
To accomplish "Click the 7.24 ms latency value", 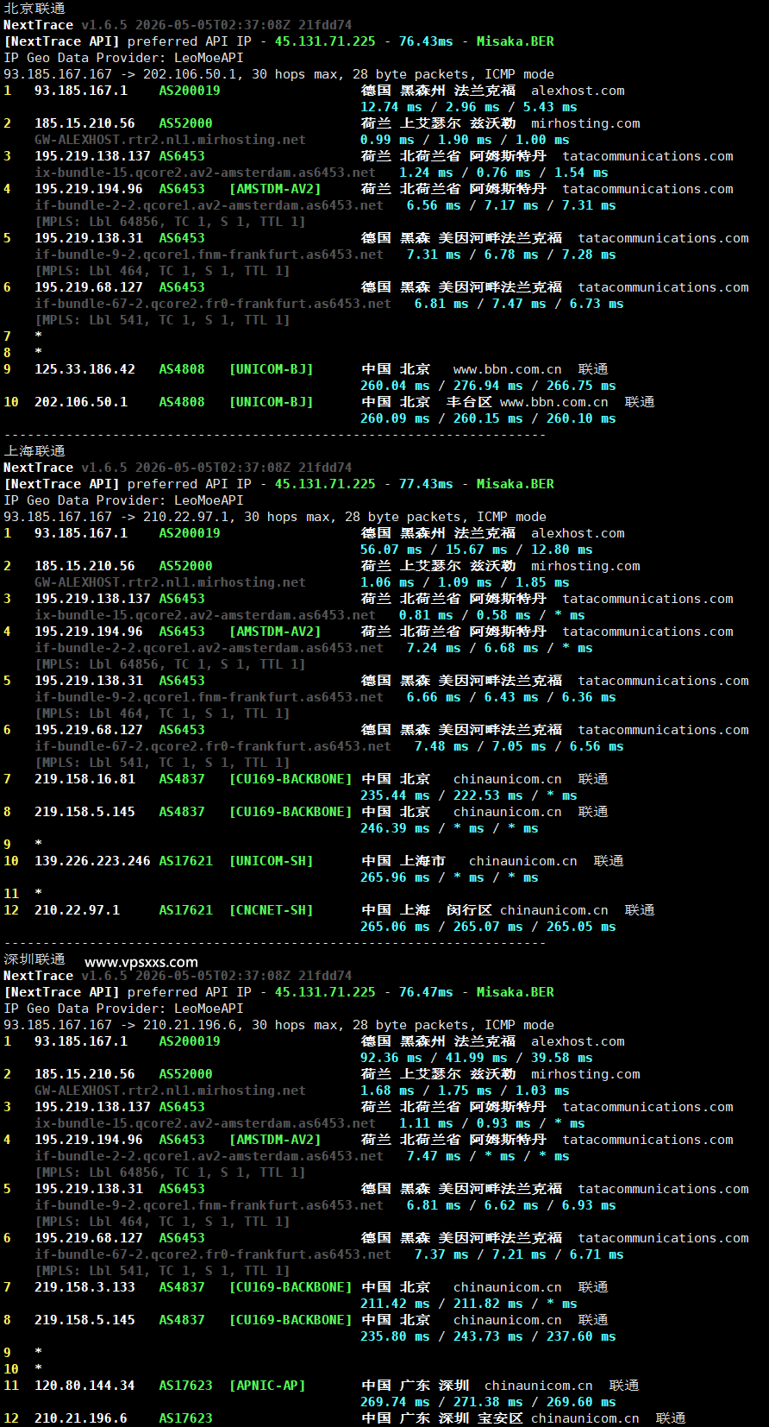I will (434, 648).
